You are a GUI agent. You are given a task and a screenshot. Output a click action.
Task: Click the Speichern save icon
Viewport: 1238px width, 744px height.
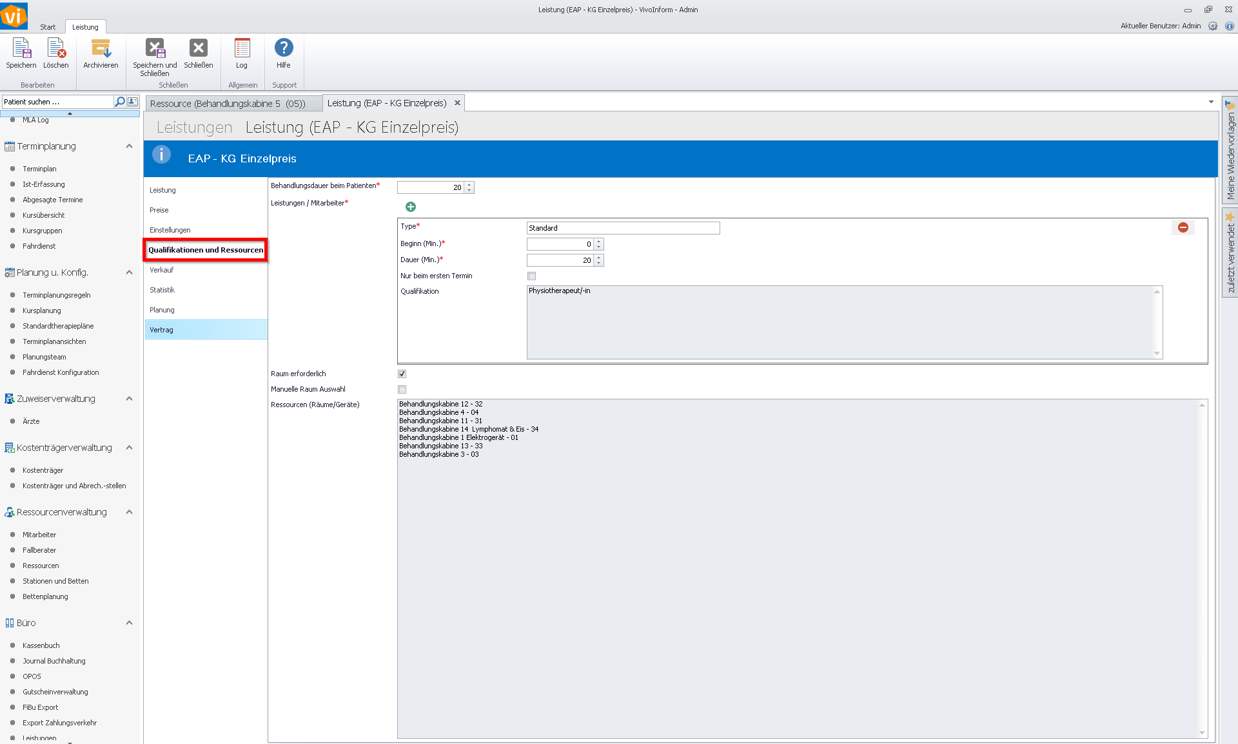coord(21,49)
